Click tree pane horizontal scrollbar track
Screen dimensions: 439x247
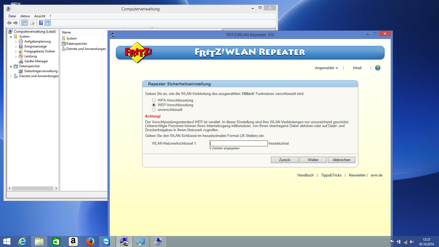[33, 189]
